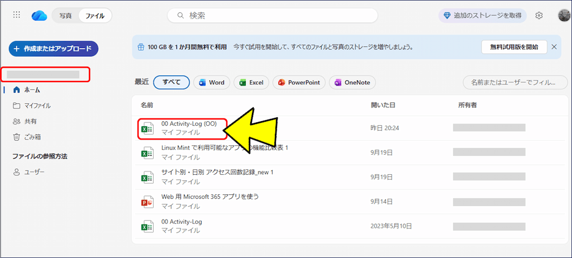Click 無料試用版を開始 button
572x258 pixels.
(x=514, y=47)
